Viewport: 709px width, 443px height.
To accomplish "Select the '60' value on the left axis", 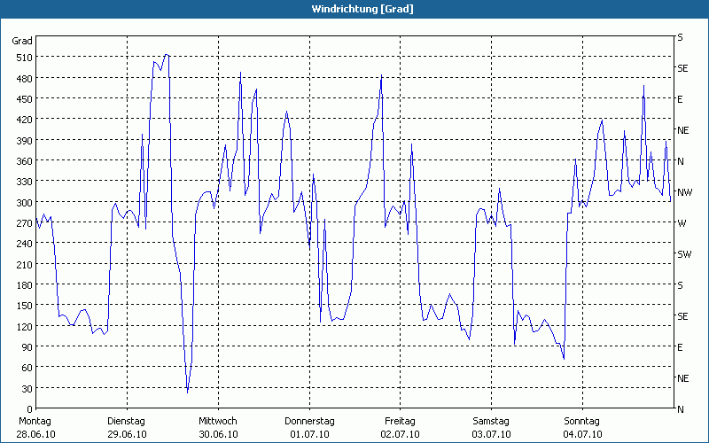I will [x=27, y=368].
